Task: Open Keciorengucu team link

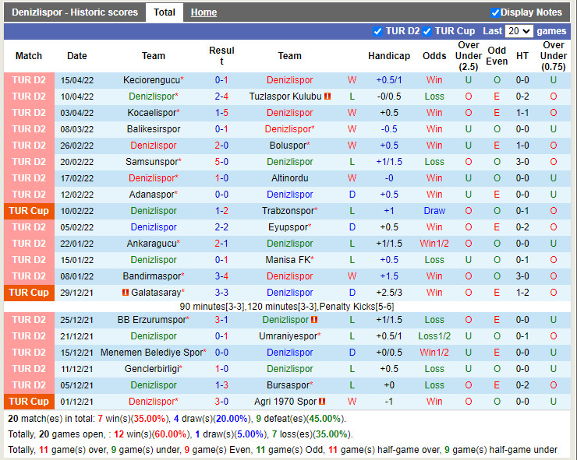Action: 151,80
